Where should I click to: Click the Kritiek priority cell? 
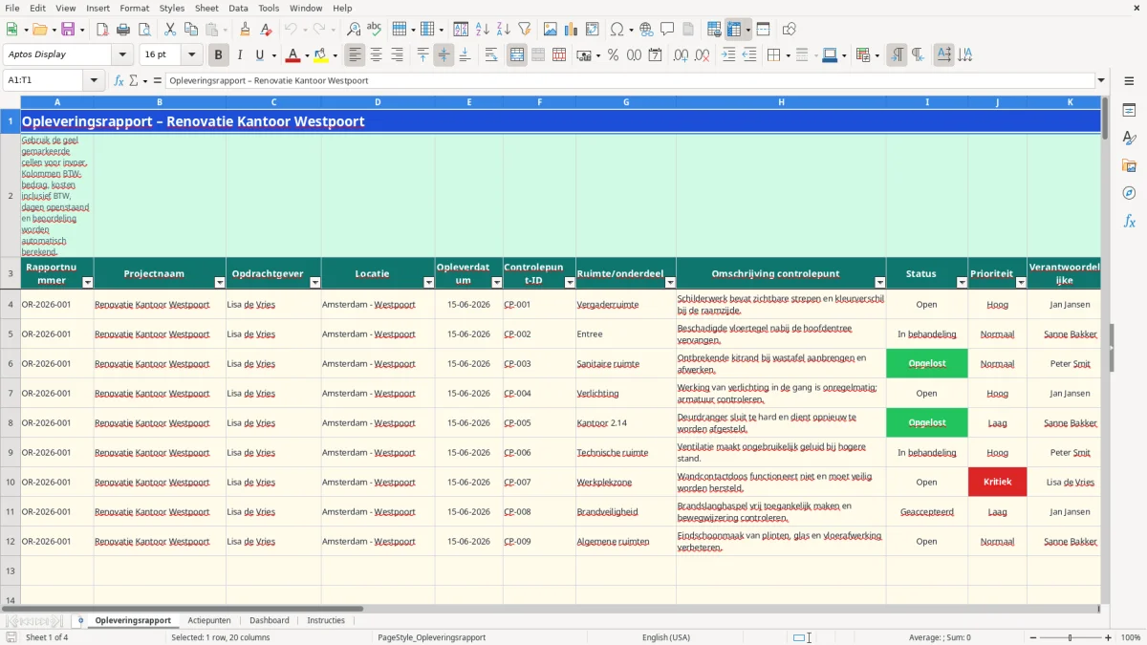(x=997, y=483)
